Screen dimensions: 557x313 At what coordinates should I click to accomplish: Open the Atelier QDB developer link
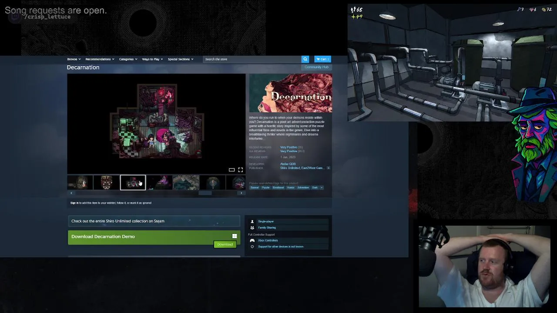tap(288, 164)
